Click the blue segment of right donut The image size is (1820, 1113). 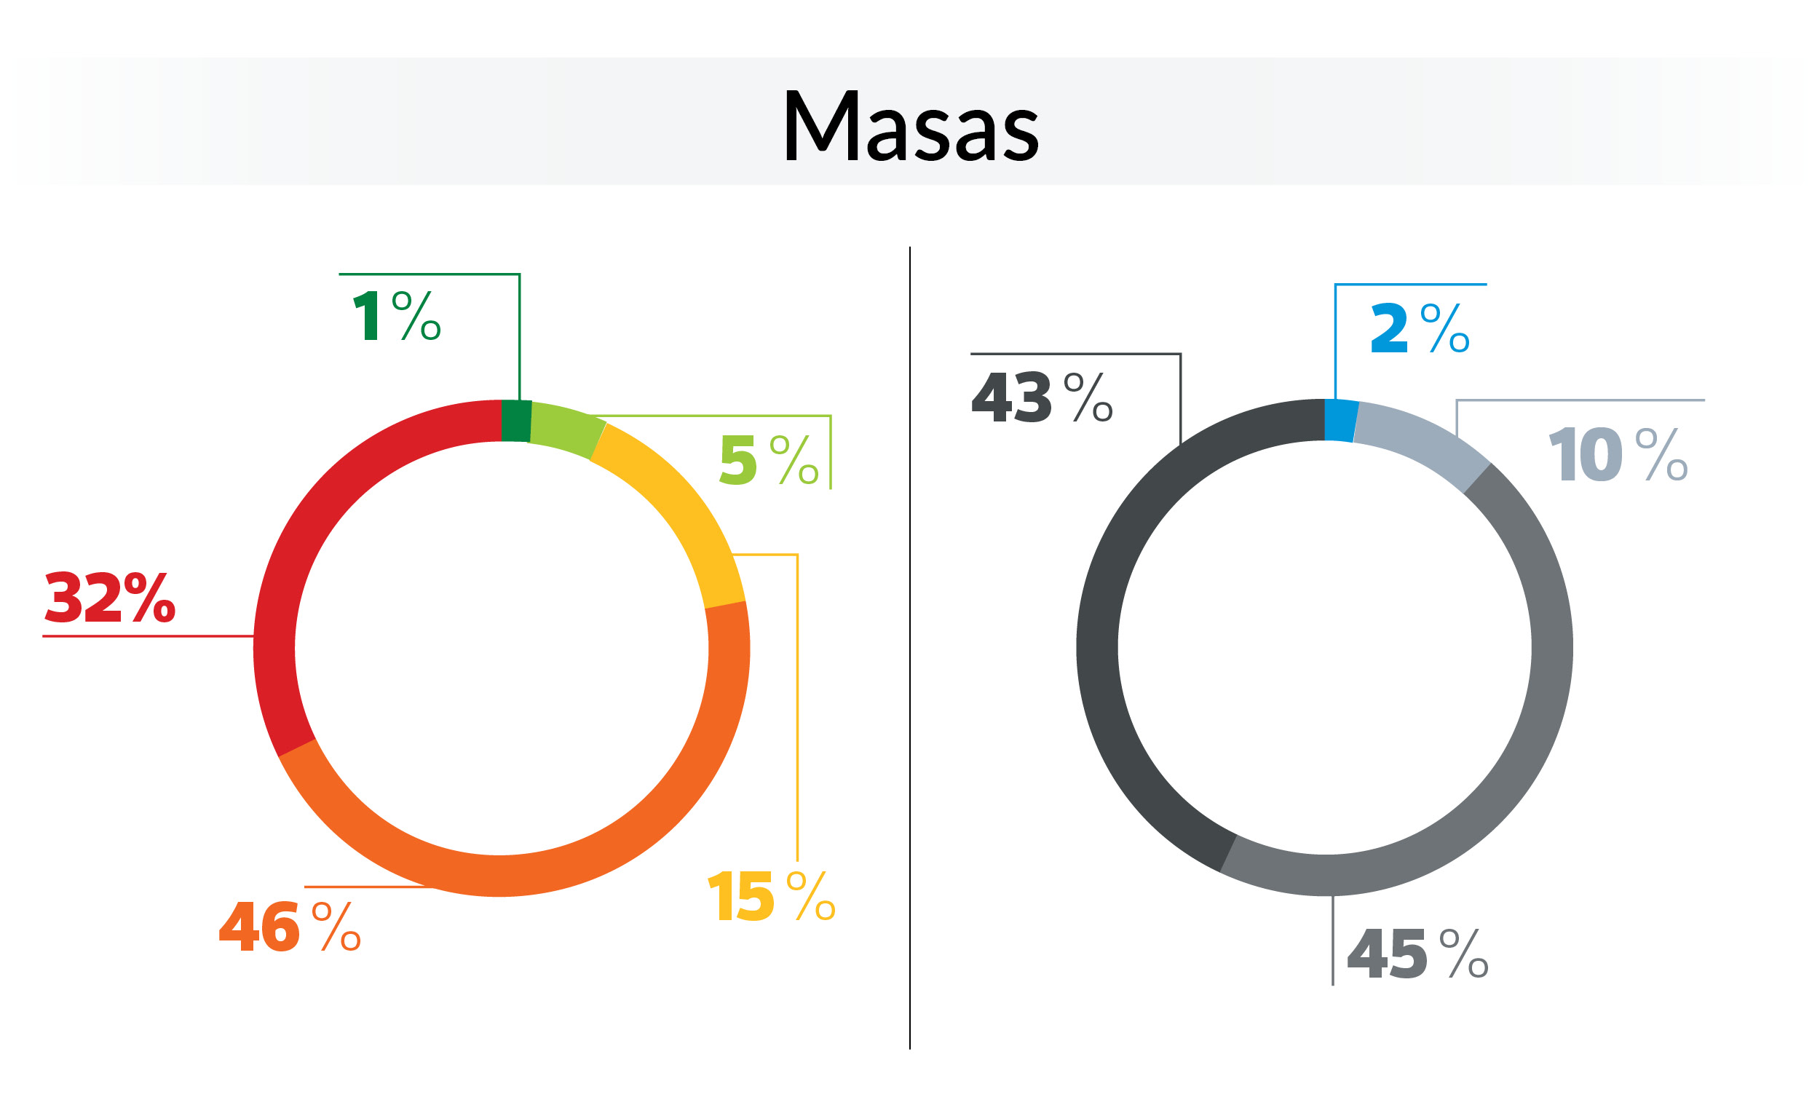click(x=1340, y=420)
